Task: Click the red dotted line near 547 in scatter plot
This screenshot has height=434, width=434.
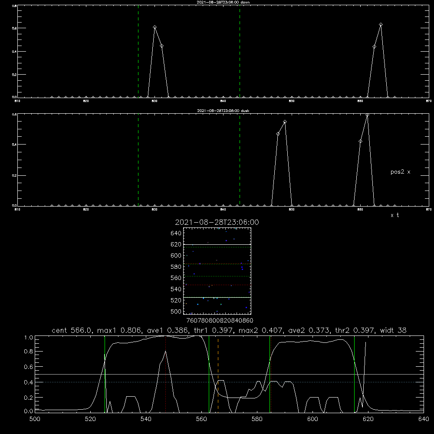Action: point(217,285)
